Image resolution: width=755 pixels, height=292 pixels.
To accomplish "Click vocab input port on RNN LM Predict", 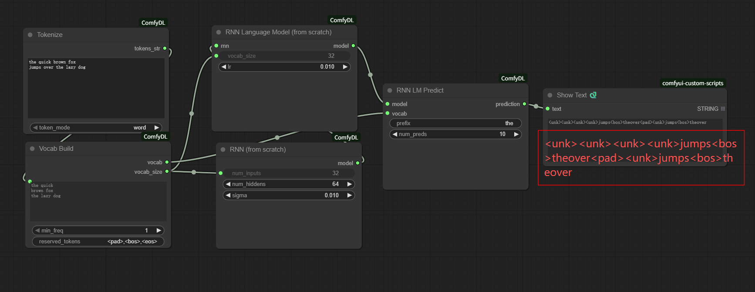I will tap(388, 113).
